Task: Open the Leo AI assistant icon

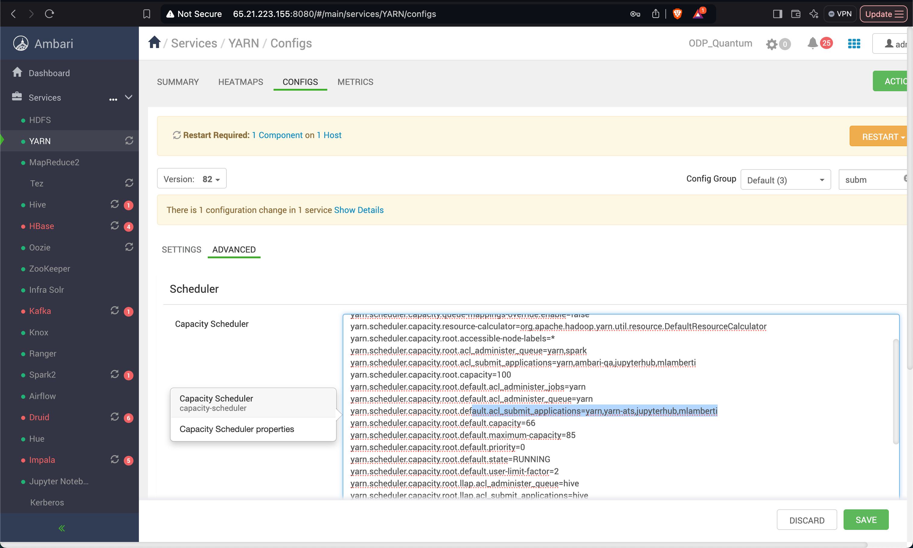Action: pos(813,14)
